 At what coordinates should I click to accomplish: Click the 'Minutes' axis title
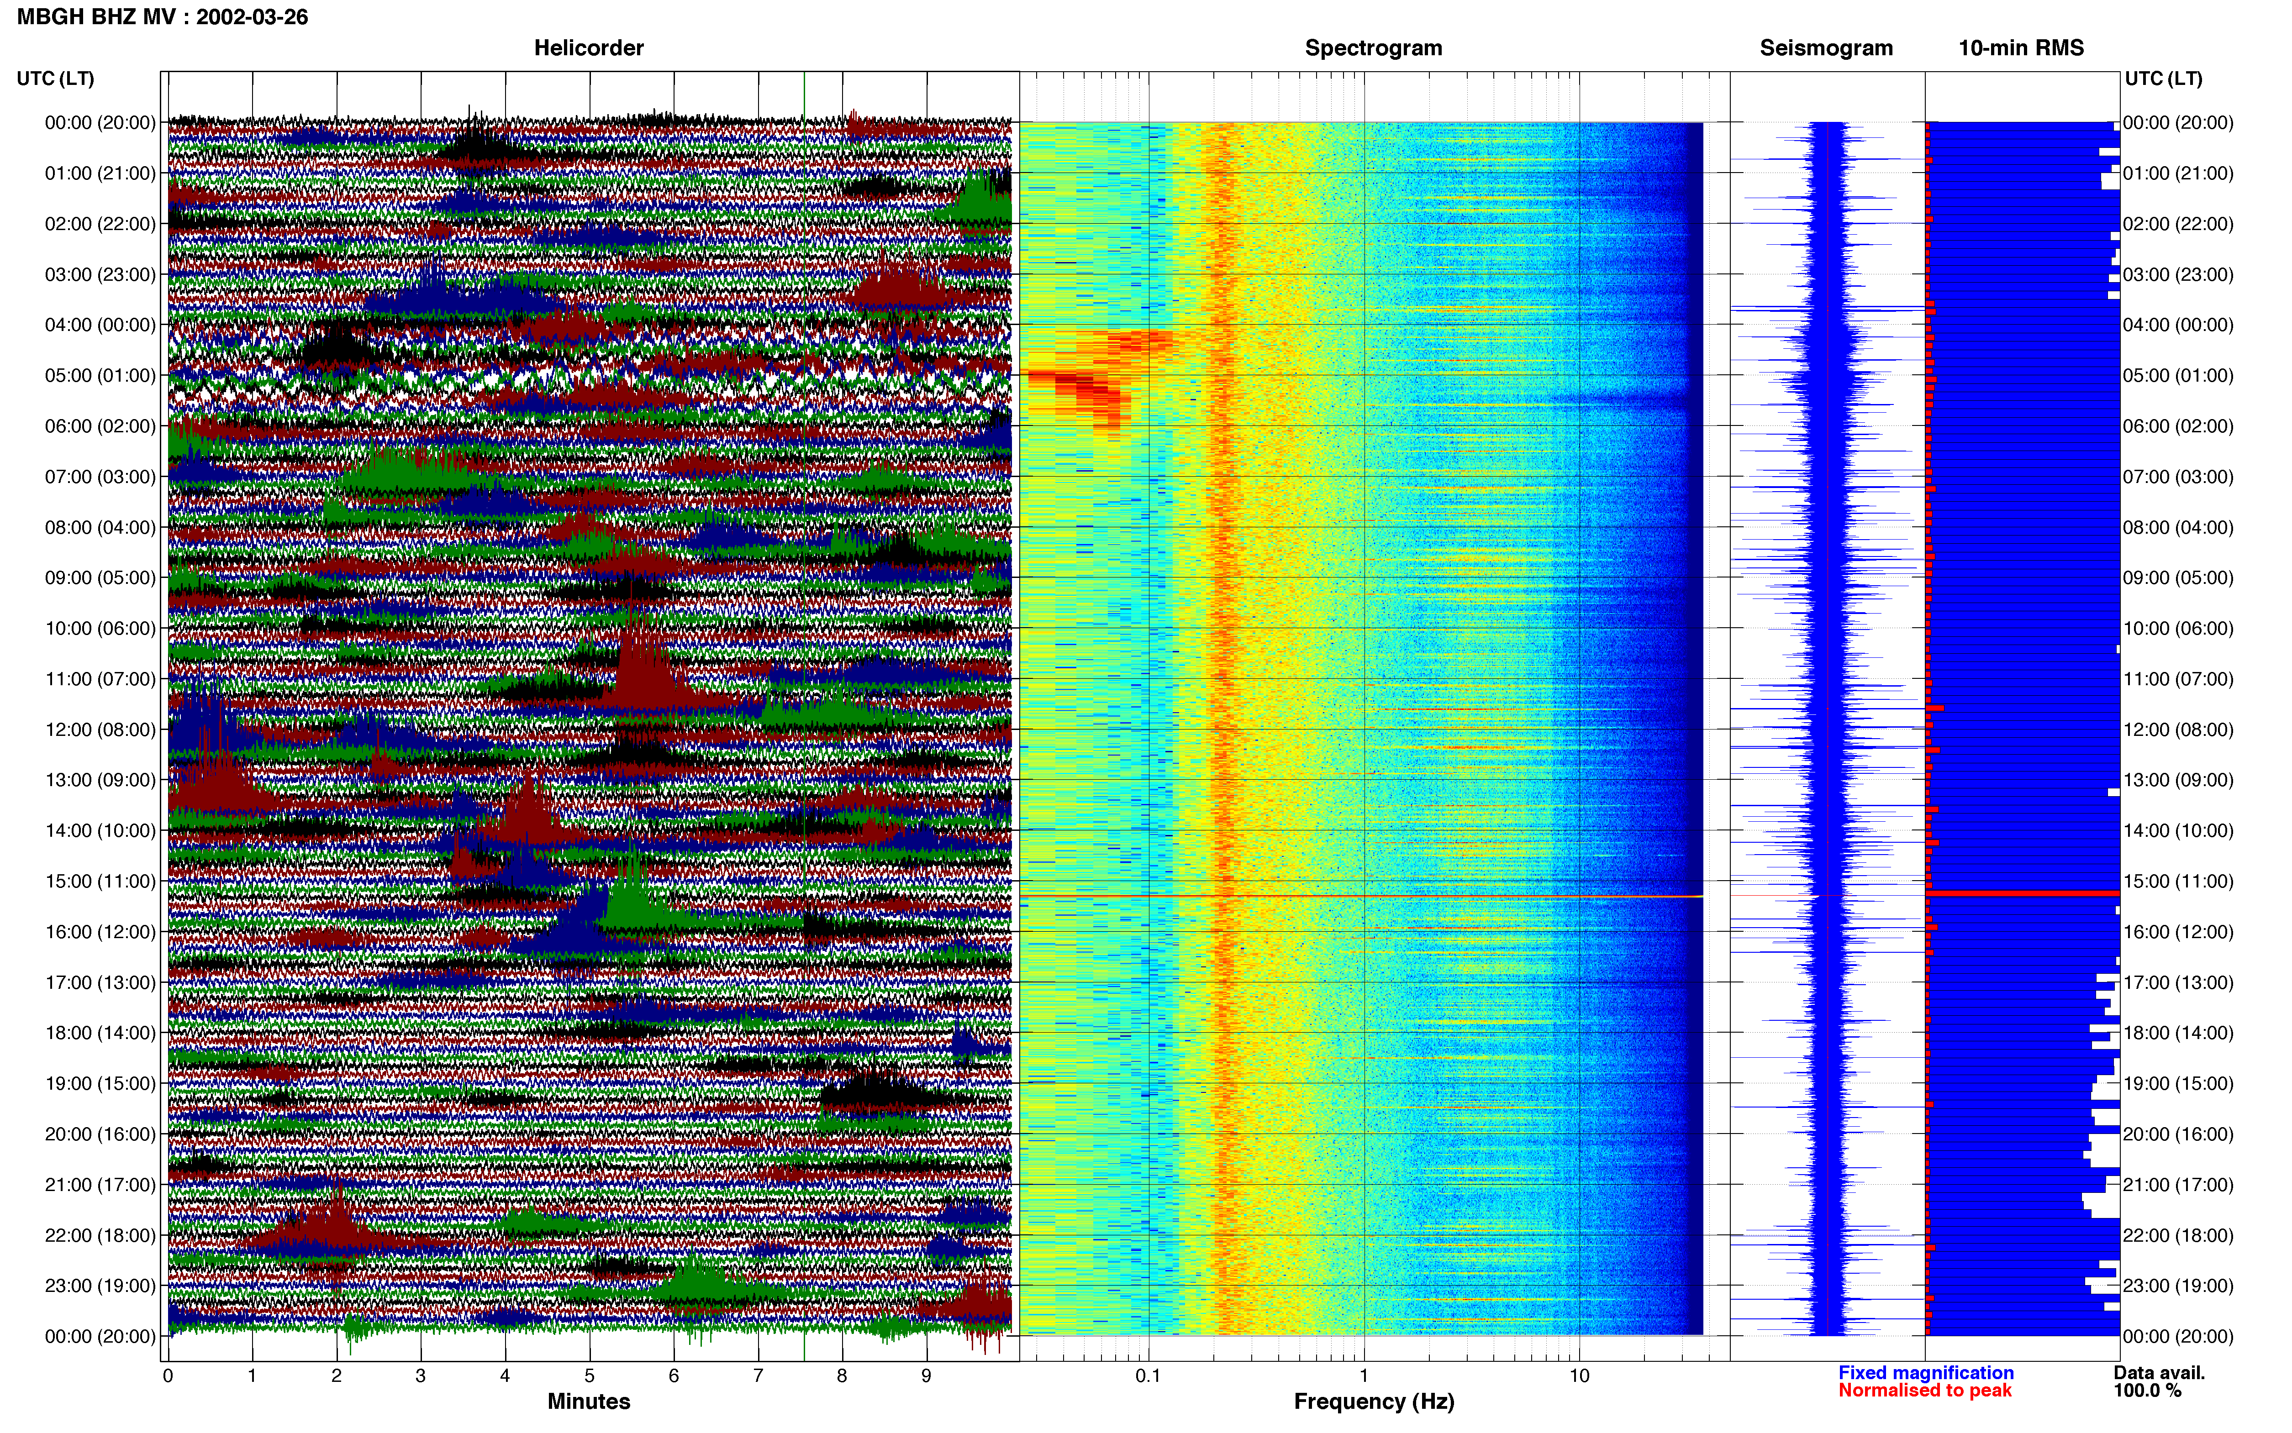589,1402
